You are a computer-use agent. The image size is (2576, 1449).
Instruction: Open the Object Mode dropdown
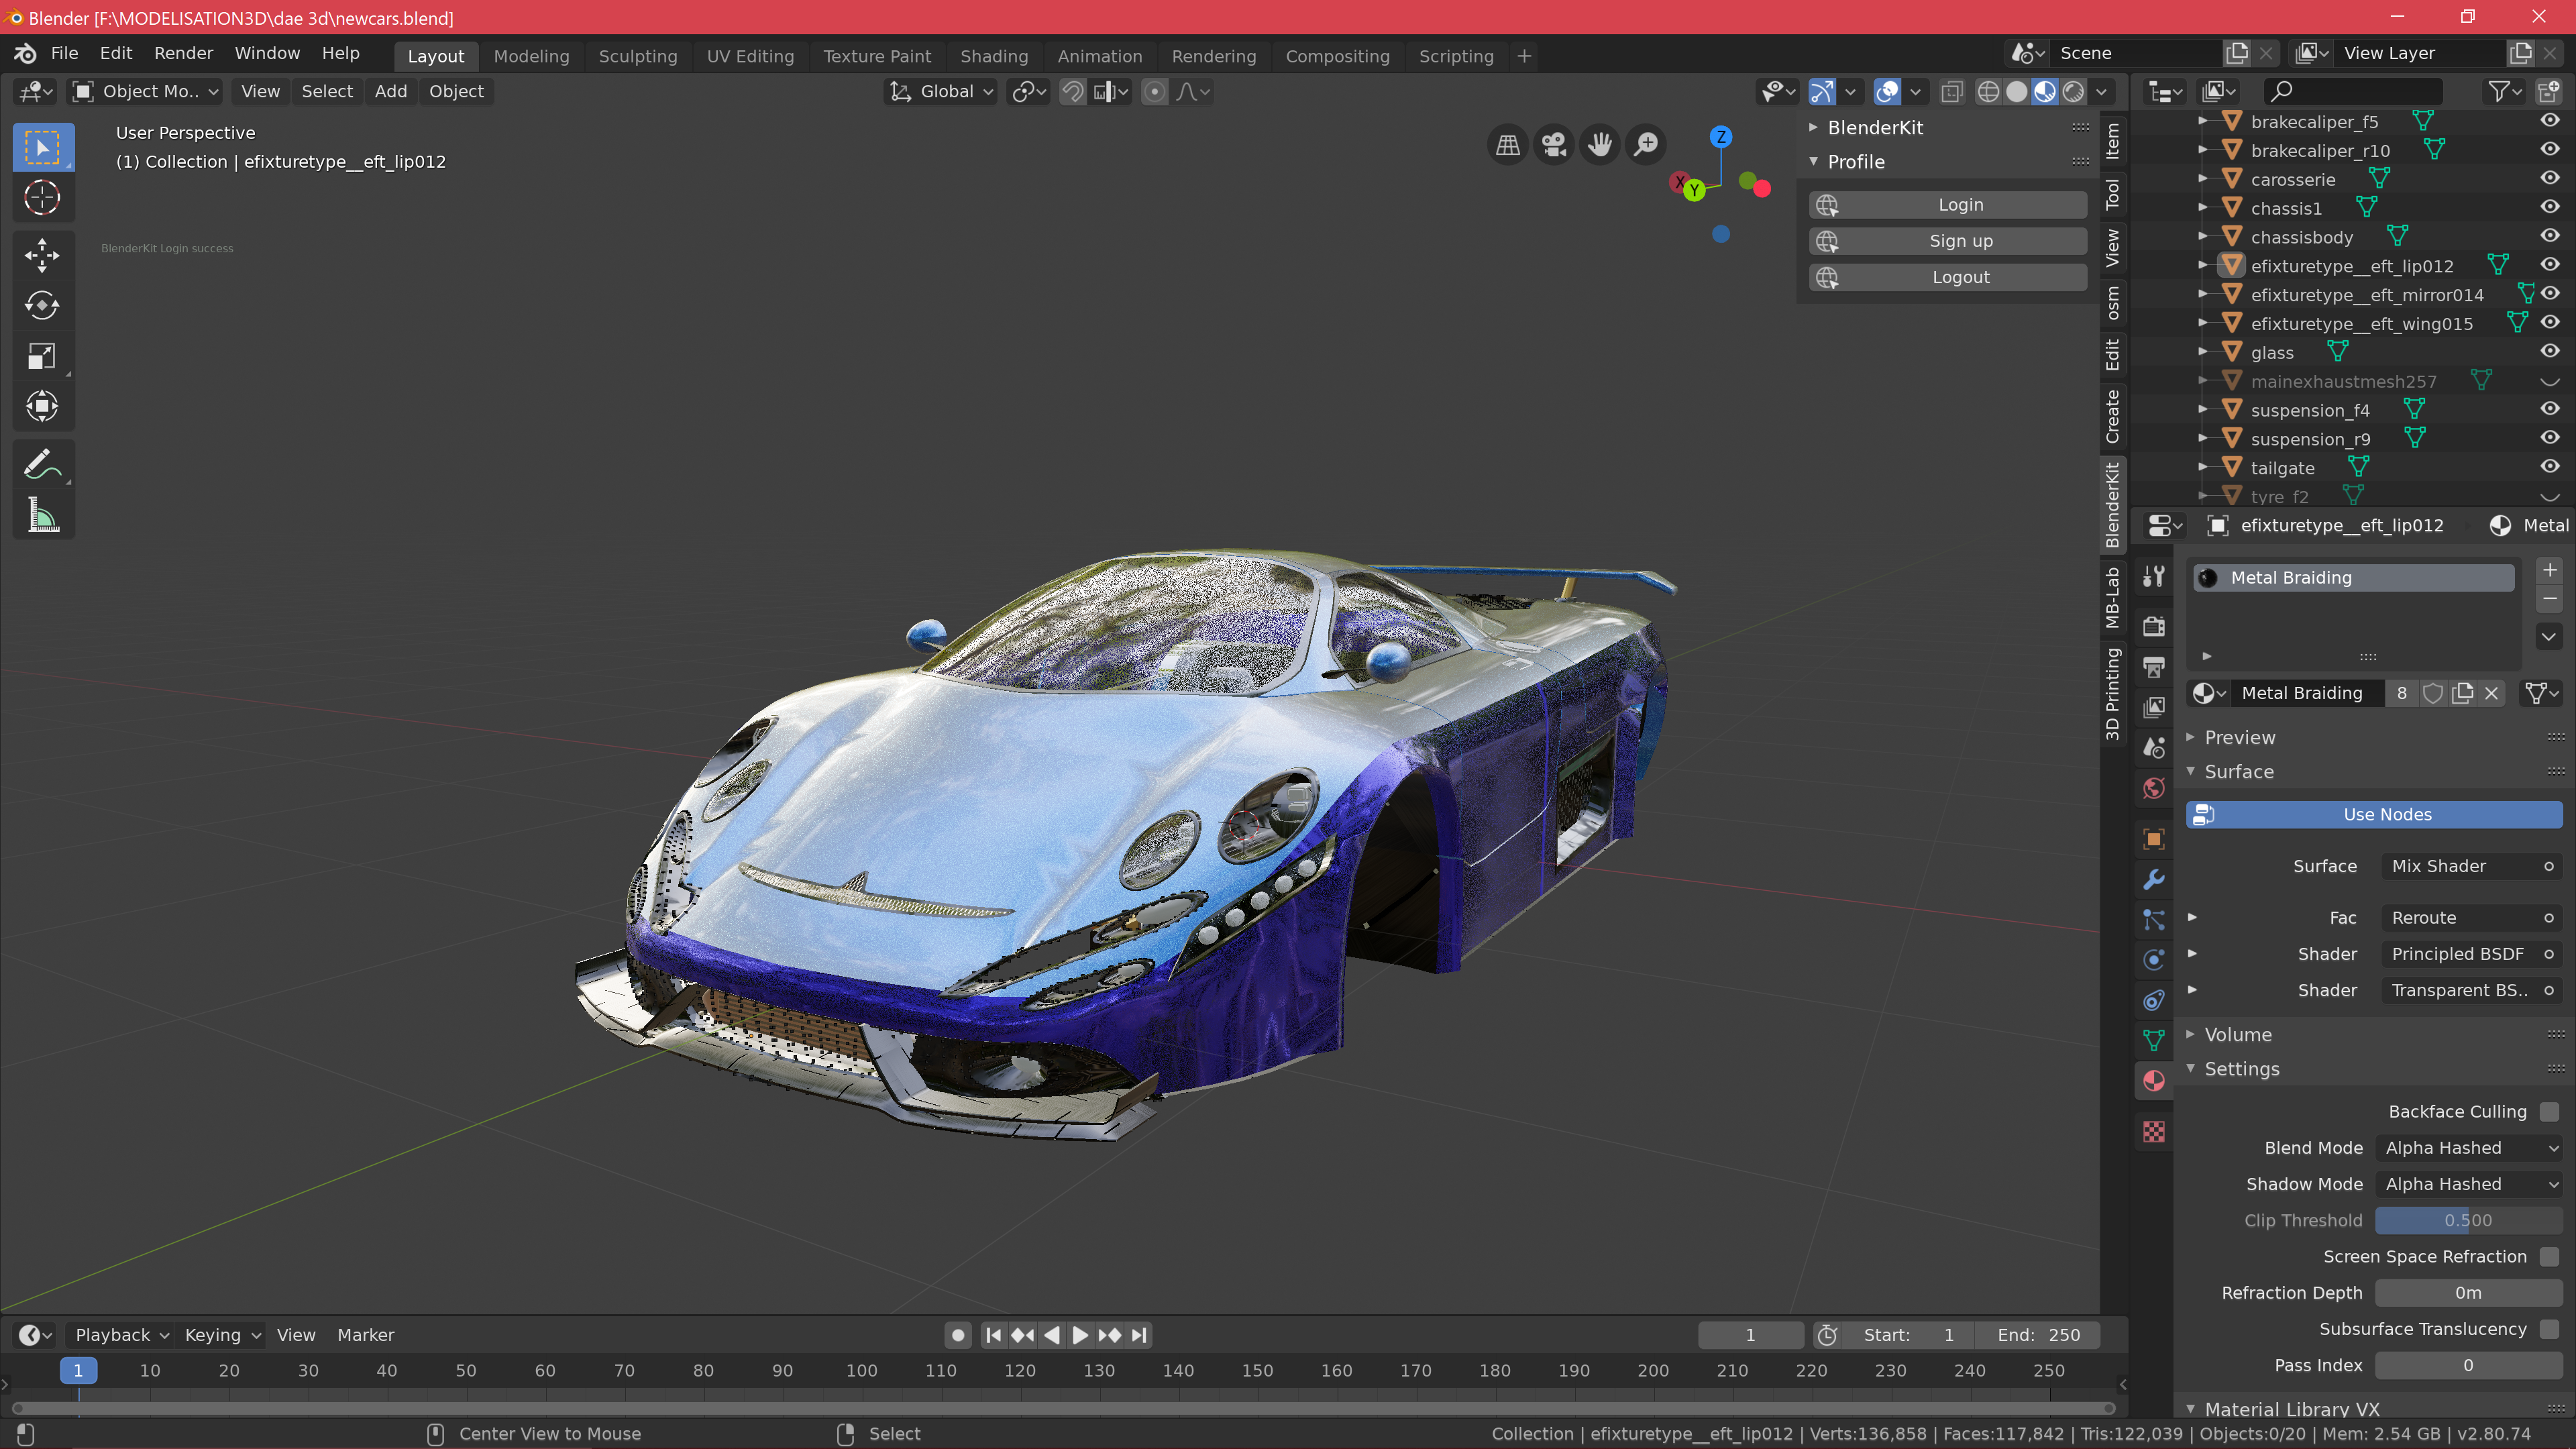[x=146, y=91]
